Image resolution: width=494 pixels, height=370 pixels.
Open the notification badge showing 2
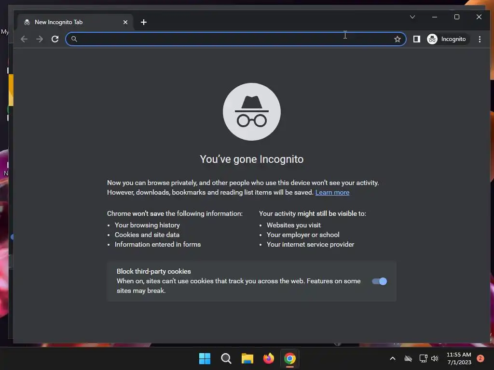pos(480,358)
